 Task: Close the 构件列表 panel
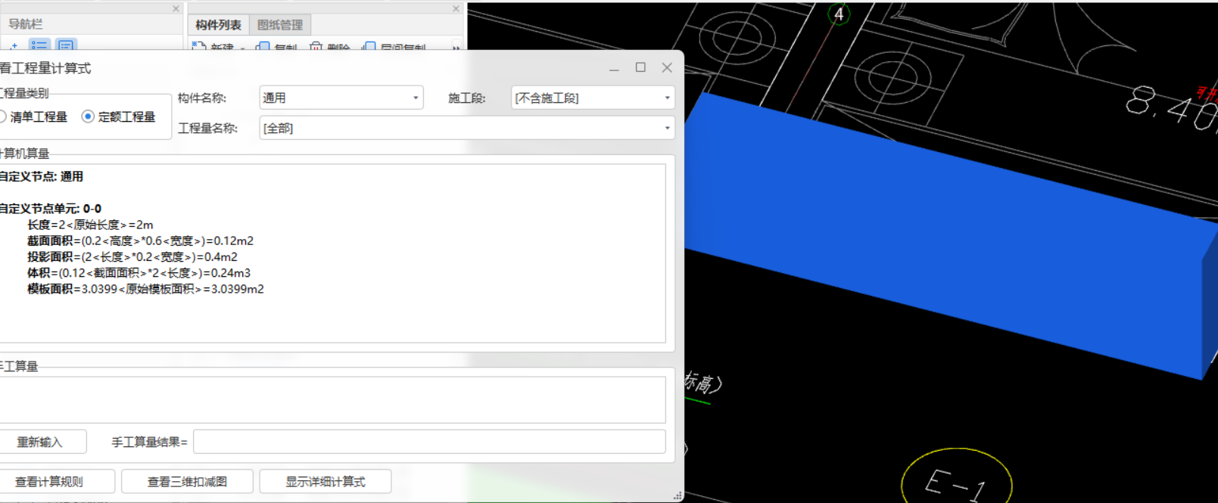[456, 9]
